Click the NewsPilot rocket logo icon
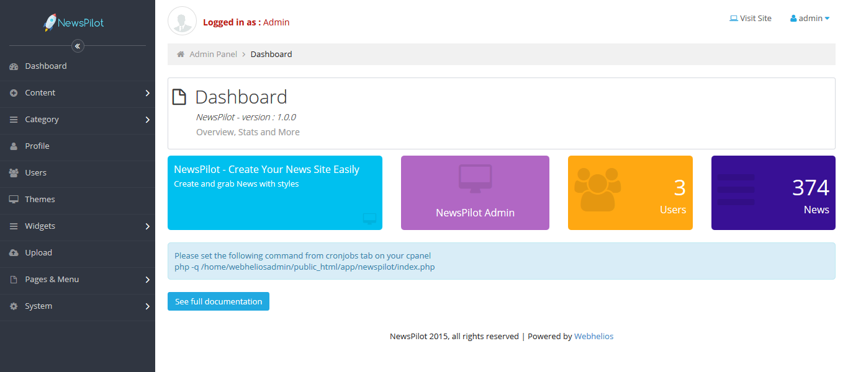The width and height of the screenshot is (848, 372). coord(50,22)
